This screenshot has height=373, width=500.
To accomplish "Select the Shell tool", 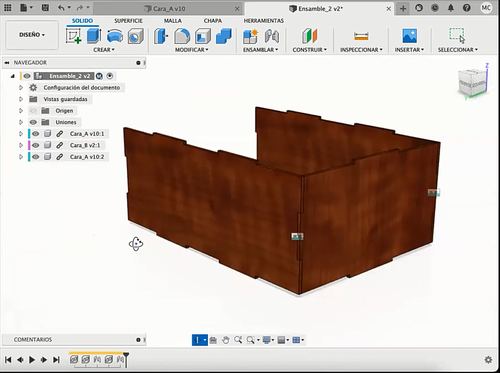I will [x=203, y=36].
